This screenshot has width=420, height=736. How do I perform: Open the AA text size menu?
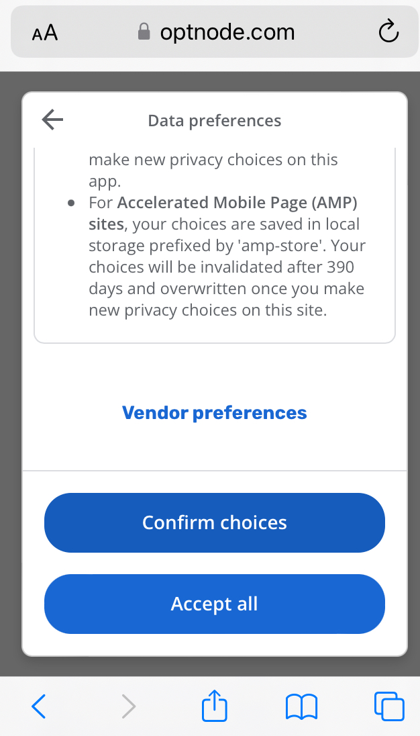pos(45,34)
